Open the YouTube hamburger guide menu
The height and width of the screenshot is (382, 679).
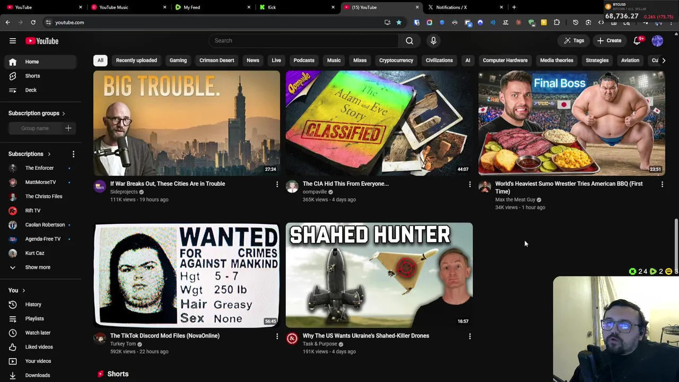pos(13,41)
